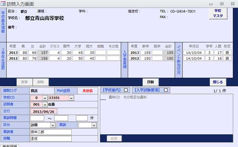Toggle the 学校案内 checkbox

pyautogui.click(x=126, y=90)
